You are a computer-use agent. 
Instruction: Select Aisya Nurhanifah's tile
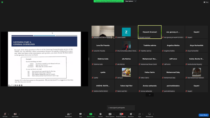(x=197, y=46)
